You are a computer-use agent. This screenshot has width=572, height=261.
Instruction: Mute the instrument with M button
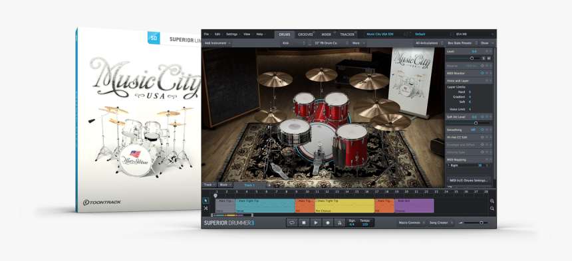pyautogui.click(x=488, y=58)
